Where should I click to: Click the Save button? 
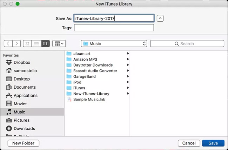point(213,143)
